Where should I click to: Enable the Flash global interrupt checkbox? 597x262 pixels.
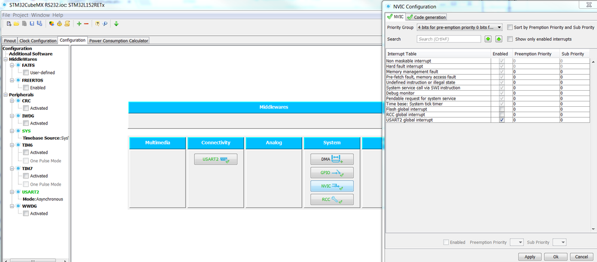click(502, 109)
